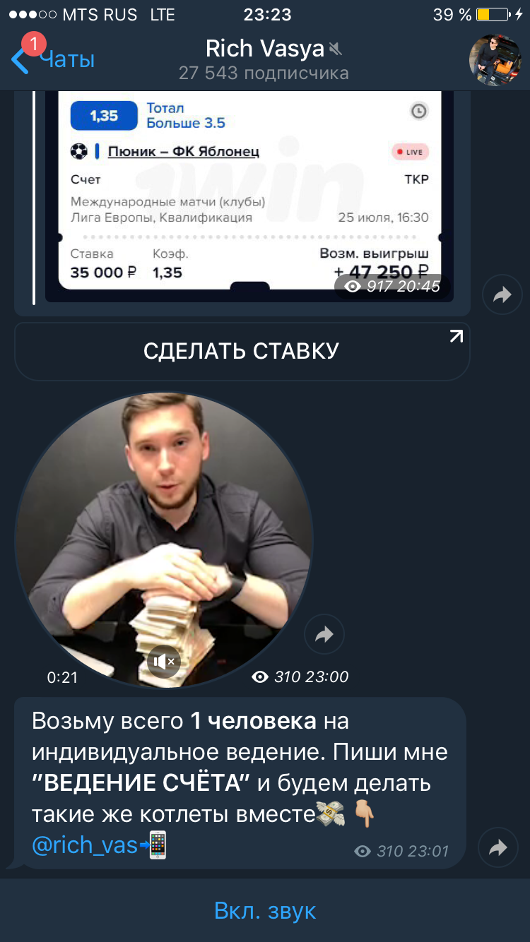Play the round video message
Screen dimensions: 530x942
(x=163, y=540)
